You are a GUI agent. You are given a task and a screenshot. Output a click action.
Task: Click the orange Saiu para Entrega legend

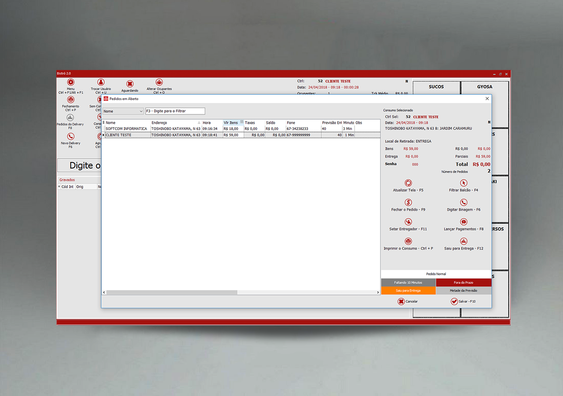(x=408, y=291)
